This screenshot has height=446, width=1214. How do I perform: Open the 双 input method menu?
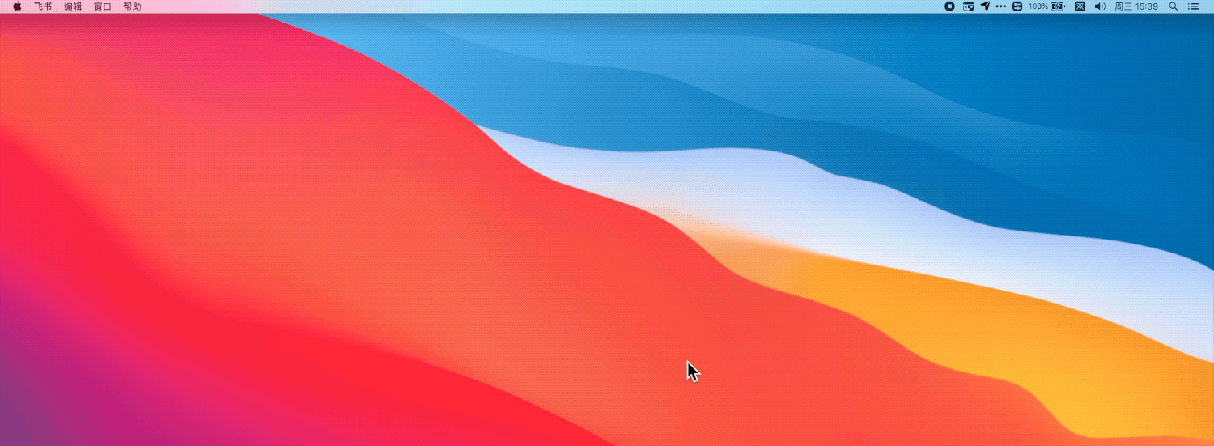click(x=1080, y=6)
